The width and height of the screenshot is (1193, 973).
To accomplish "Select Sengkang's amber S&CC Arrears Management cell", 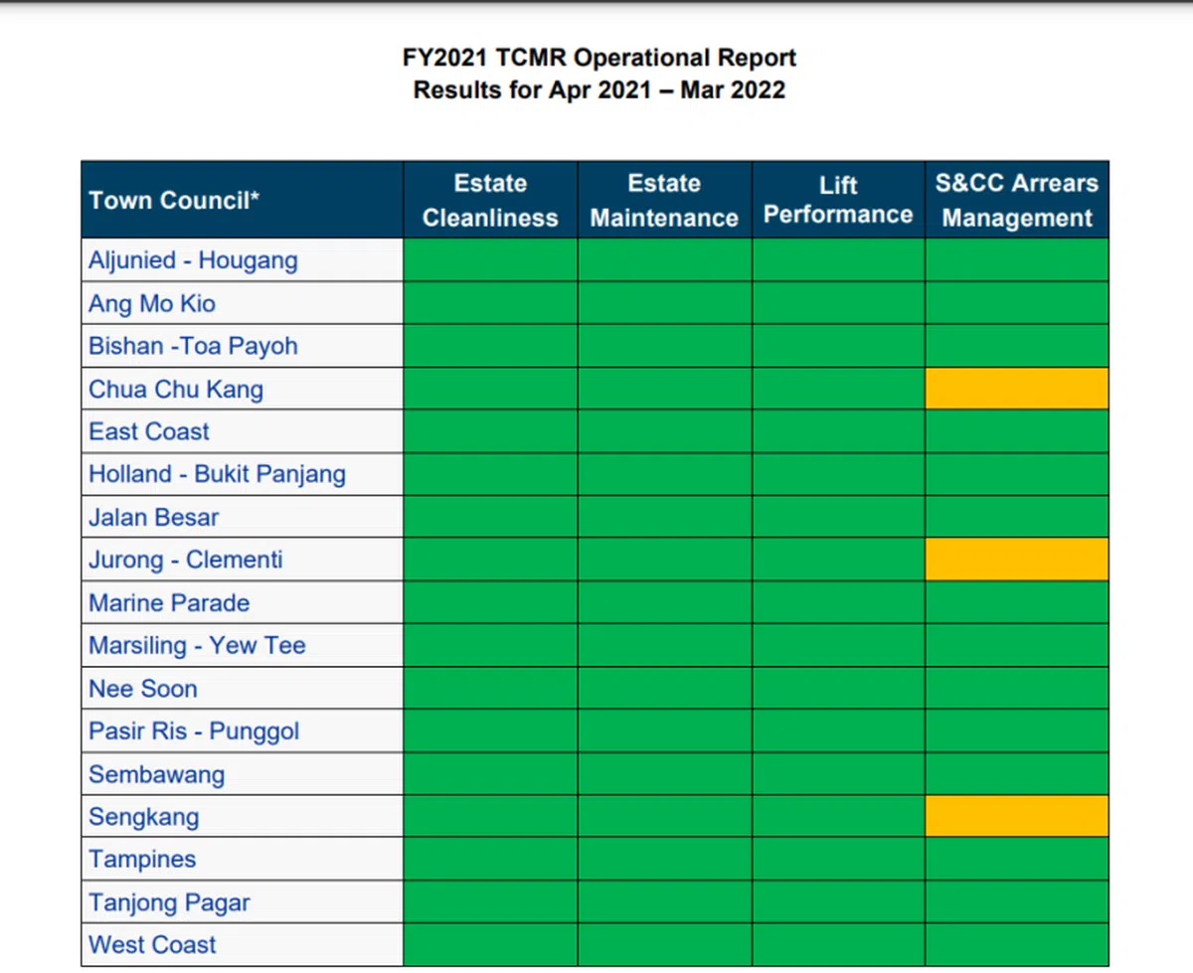I will 1016,816.
